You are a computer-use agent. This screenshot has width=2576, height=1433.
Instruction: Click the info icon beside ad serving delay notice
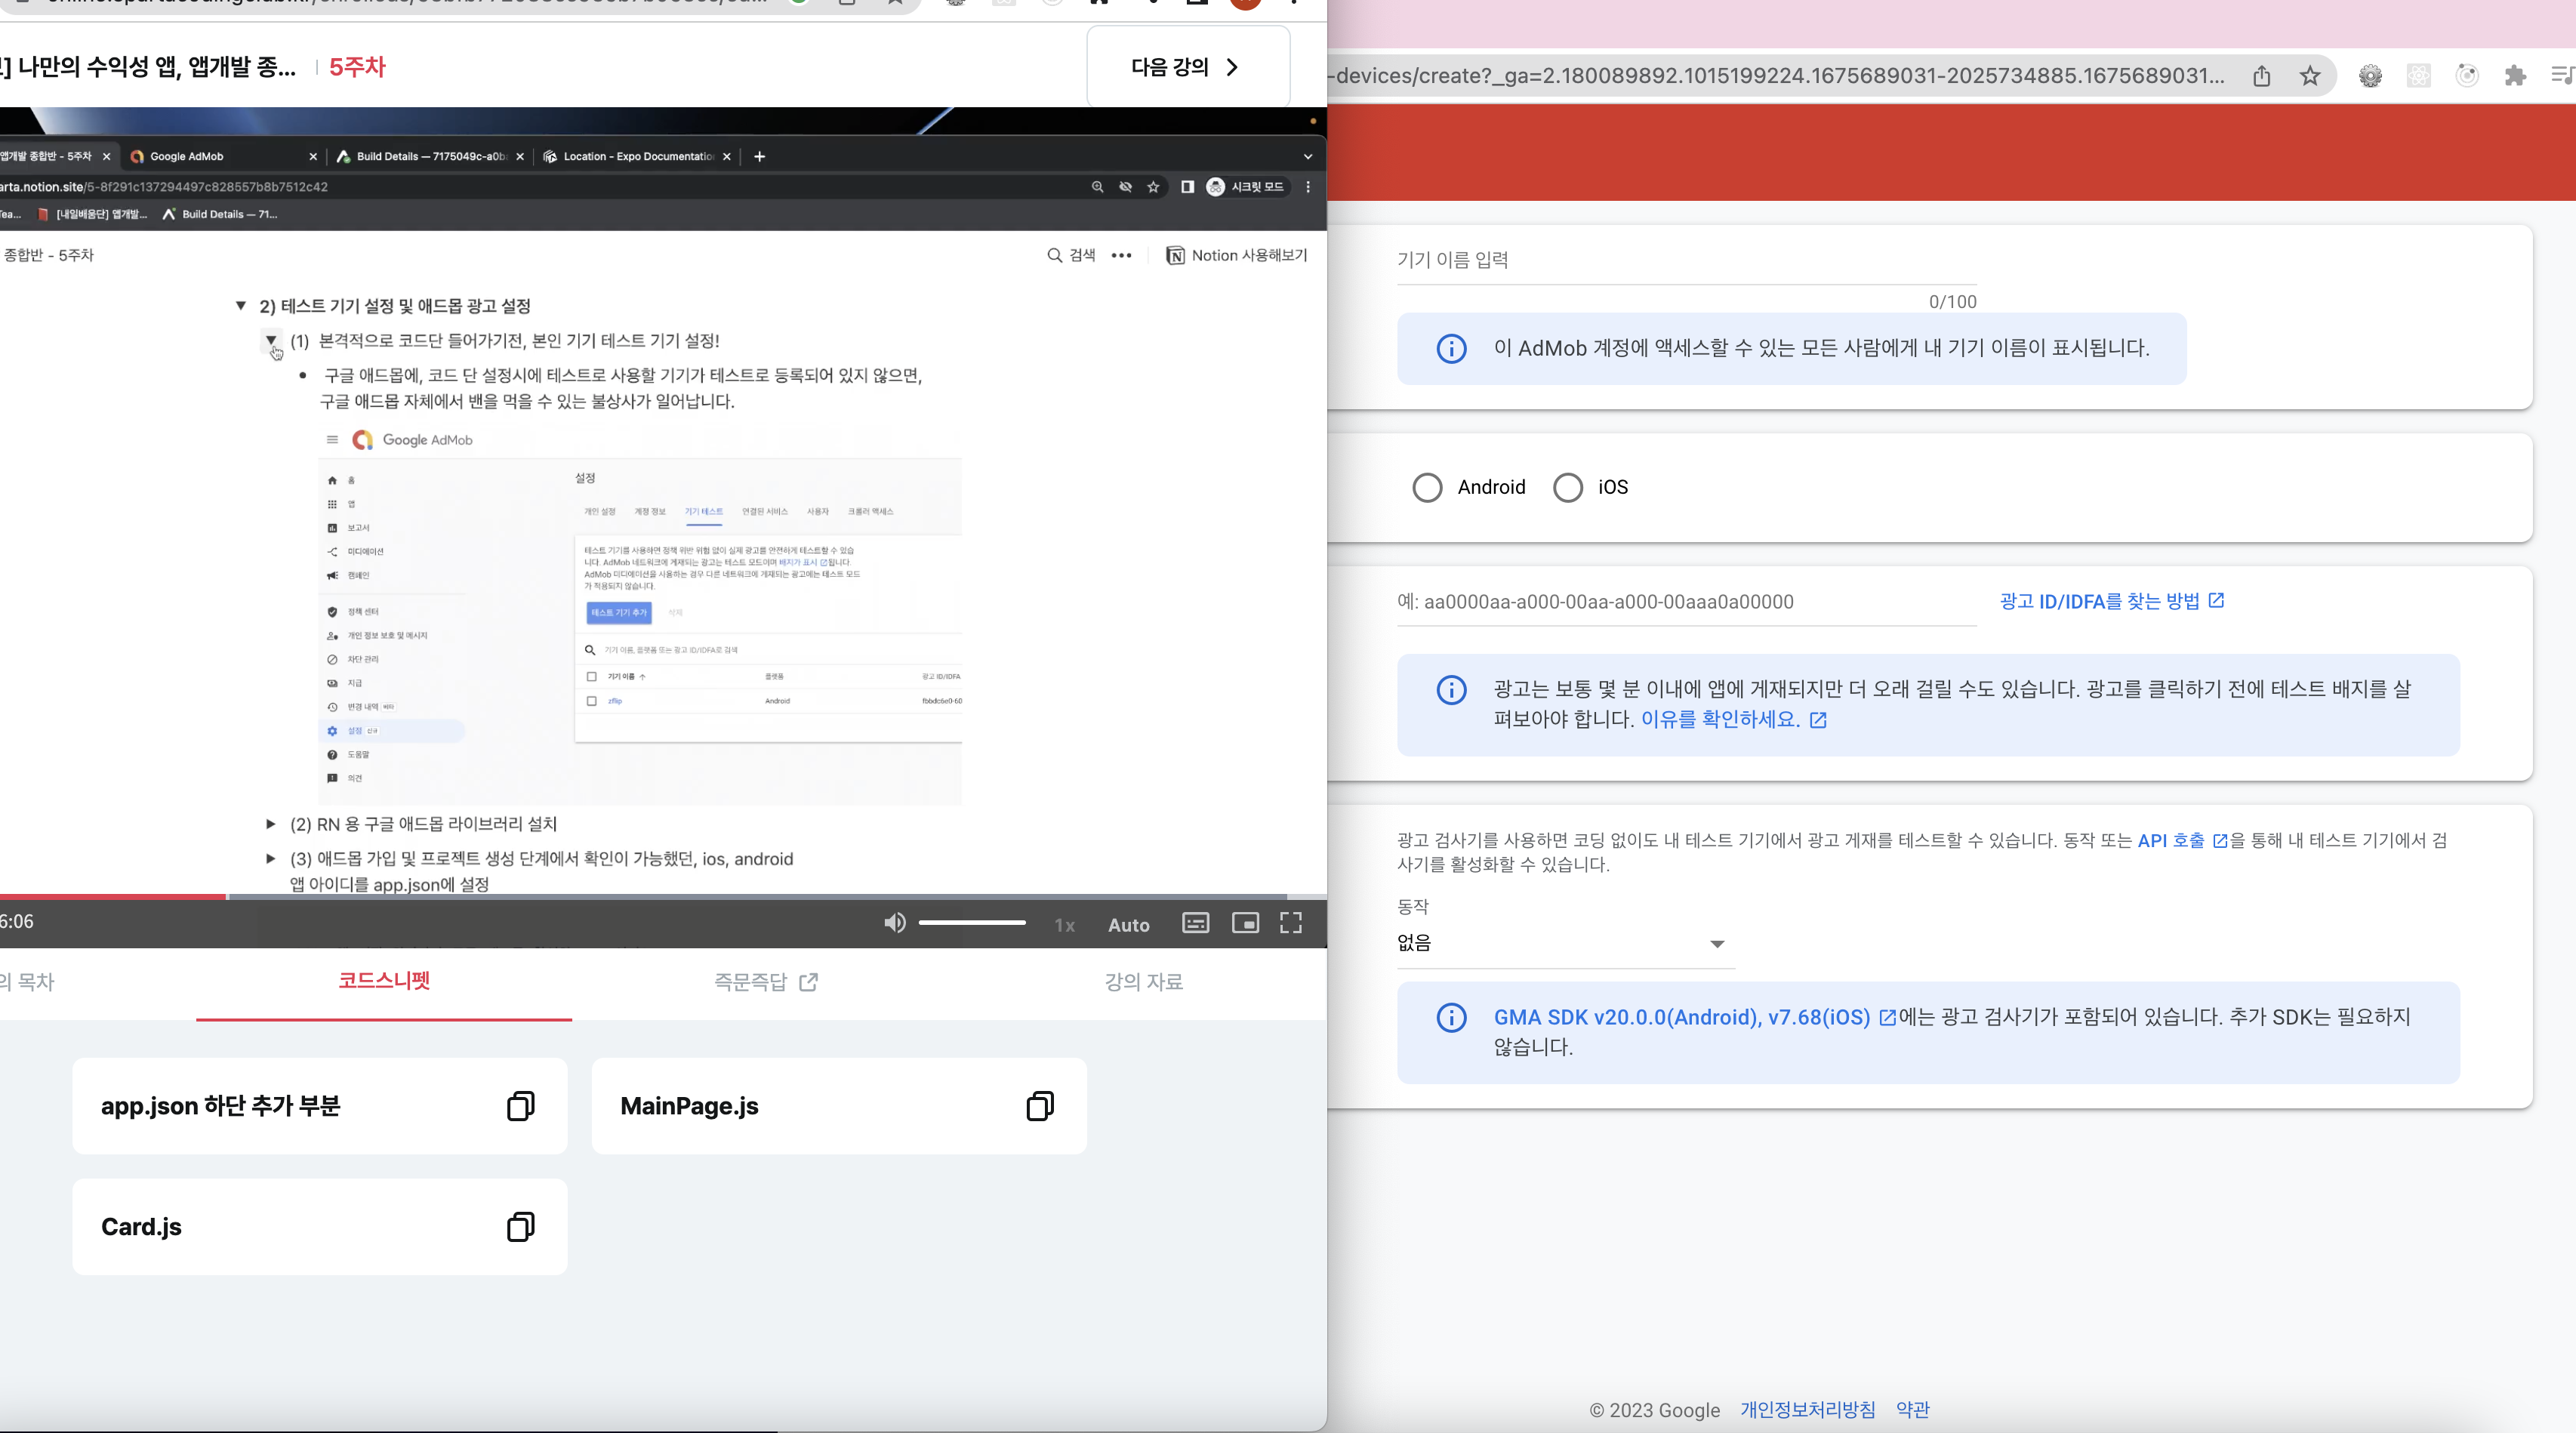coord(1451,690)
